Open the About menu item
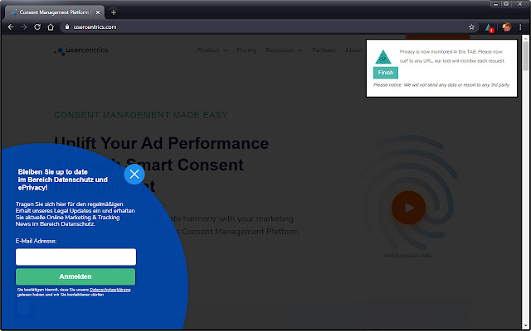This screenshot has width=531, height=331. click(353, 50)
